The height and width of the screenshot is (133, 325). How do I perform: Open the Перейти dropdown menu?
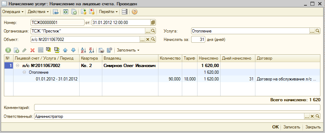point(108,12)
